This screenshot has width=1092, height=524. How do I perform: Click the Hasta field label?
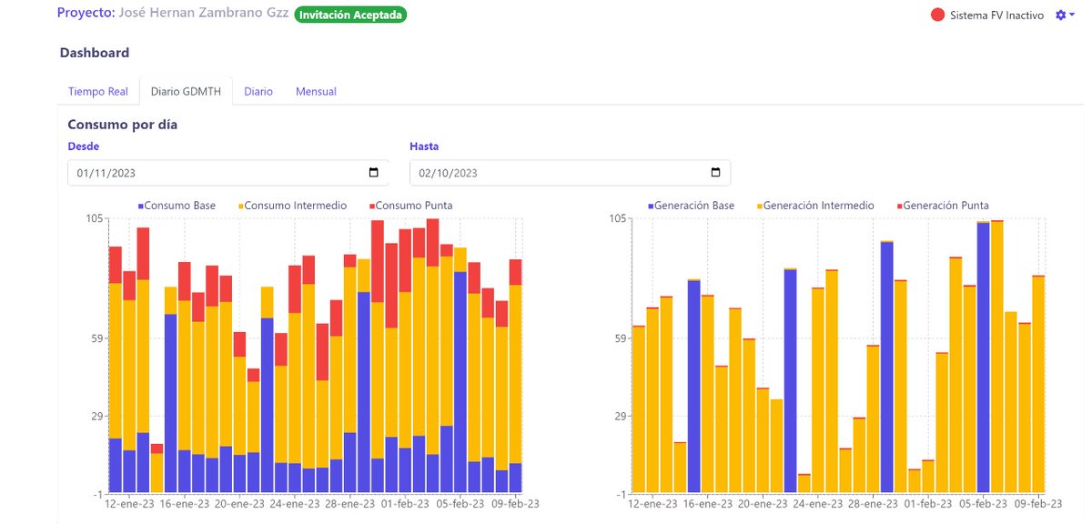point(424,146)
